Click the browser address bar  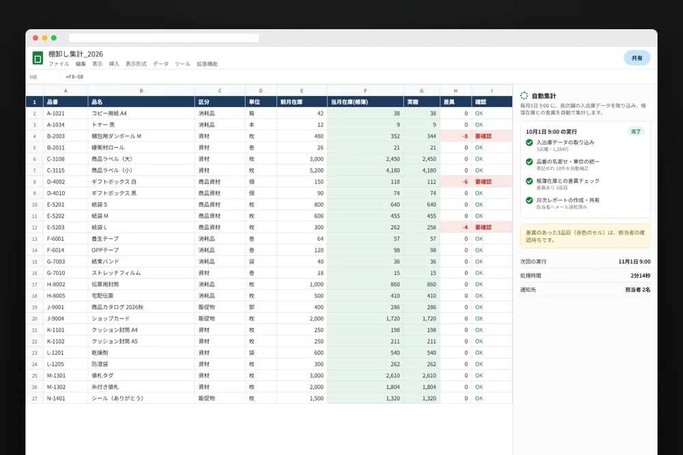tap(164, 38)
